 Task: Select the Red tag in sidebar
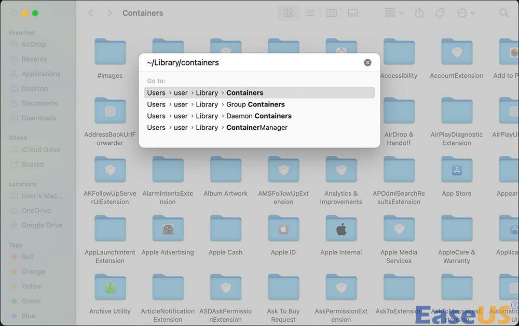pyautogui.click(x=28, y=256)
